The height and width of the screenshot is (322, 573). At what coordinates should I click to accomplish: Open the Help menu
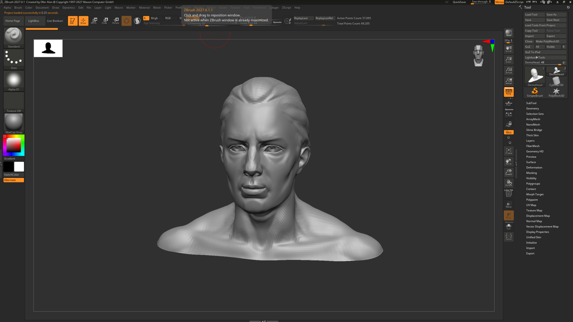coord(297,8)
